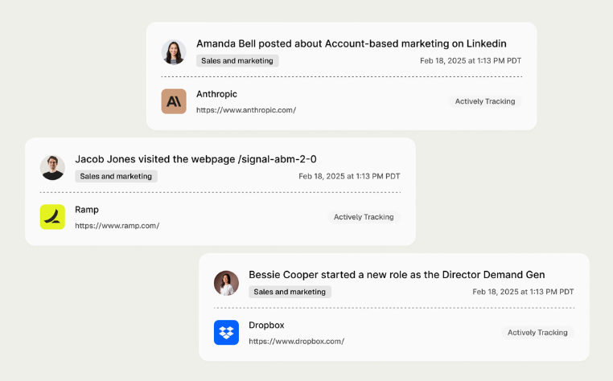This screenshot has width=613, height=381.
Task: Click the Anthropic company name
Action: tap(216, 94)
